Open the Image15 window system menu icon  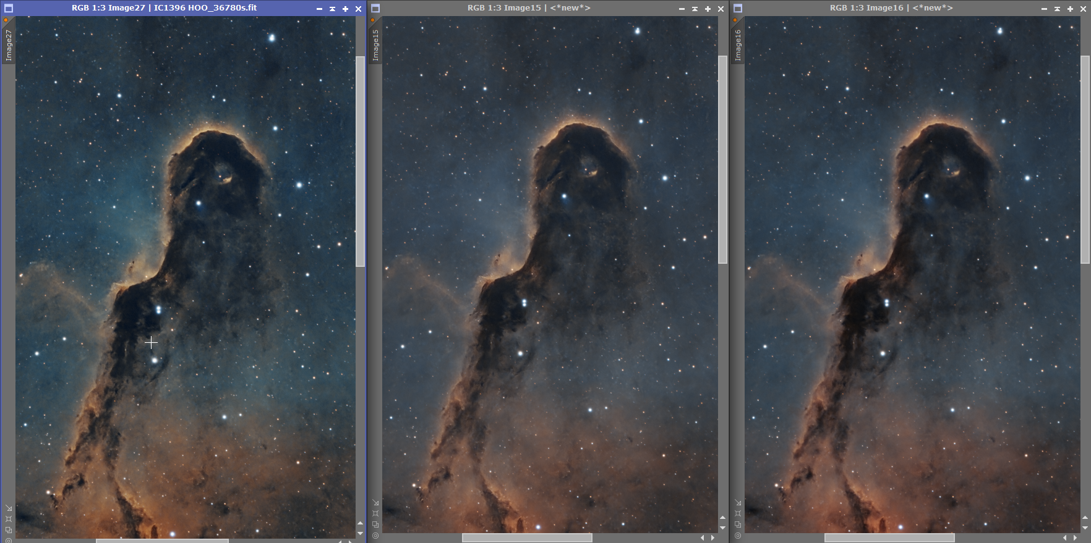(x=375, y=9)
